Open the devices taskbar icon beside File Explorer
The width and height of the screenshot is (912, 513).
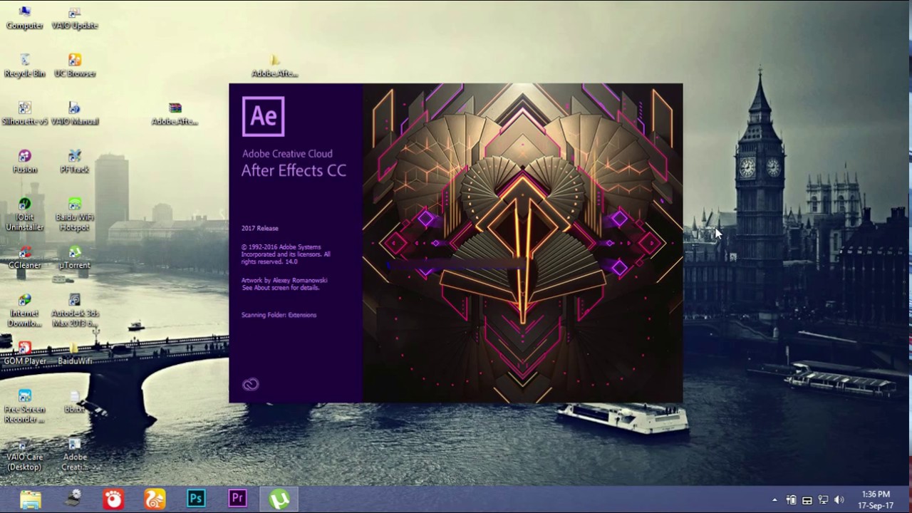click(72, 499)
